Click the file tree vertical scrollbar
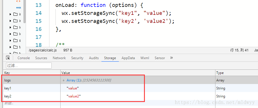The image size is (258, 108). 25,11
